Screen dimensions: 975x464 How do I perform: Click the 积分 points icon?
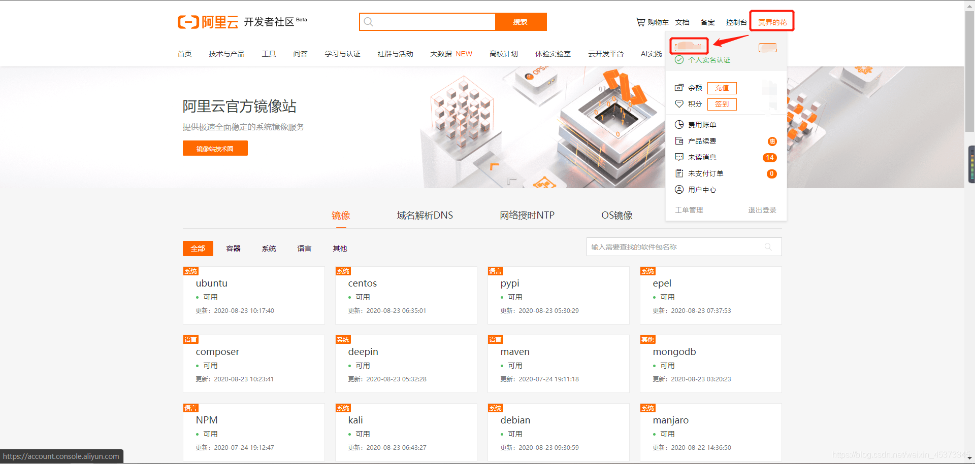[679, 104]
